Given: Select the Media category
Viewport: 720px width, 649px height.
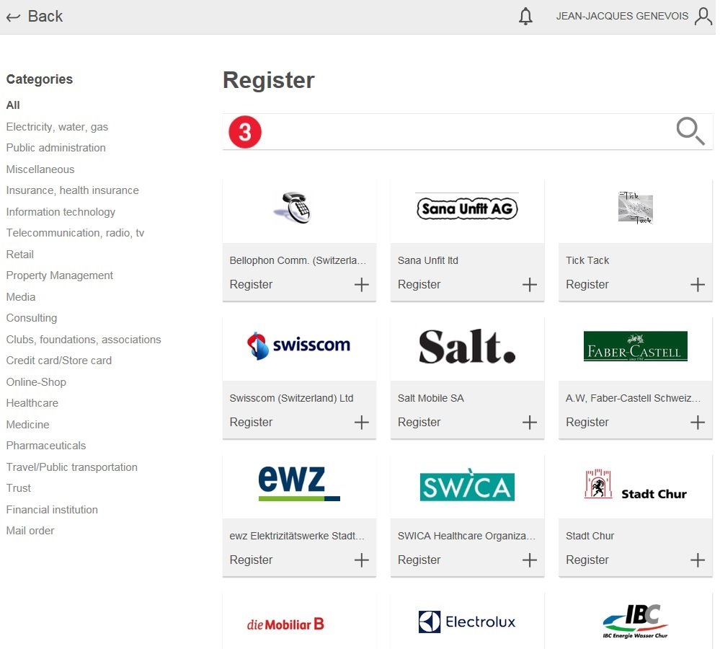Looking at the screenshot, I should click(21, 297).
